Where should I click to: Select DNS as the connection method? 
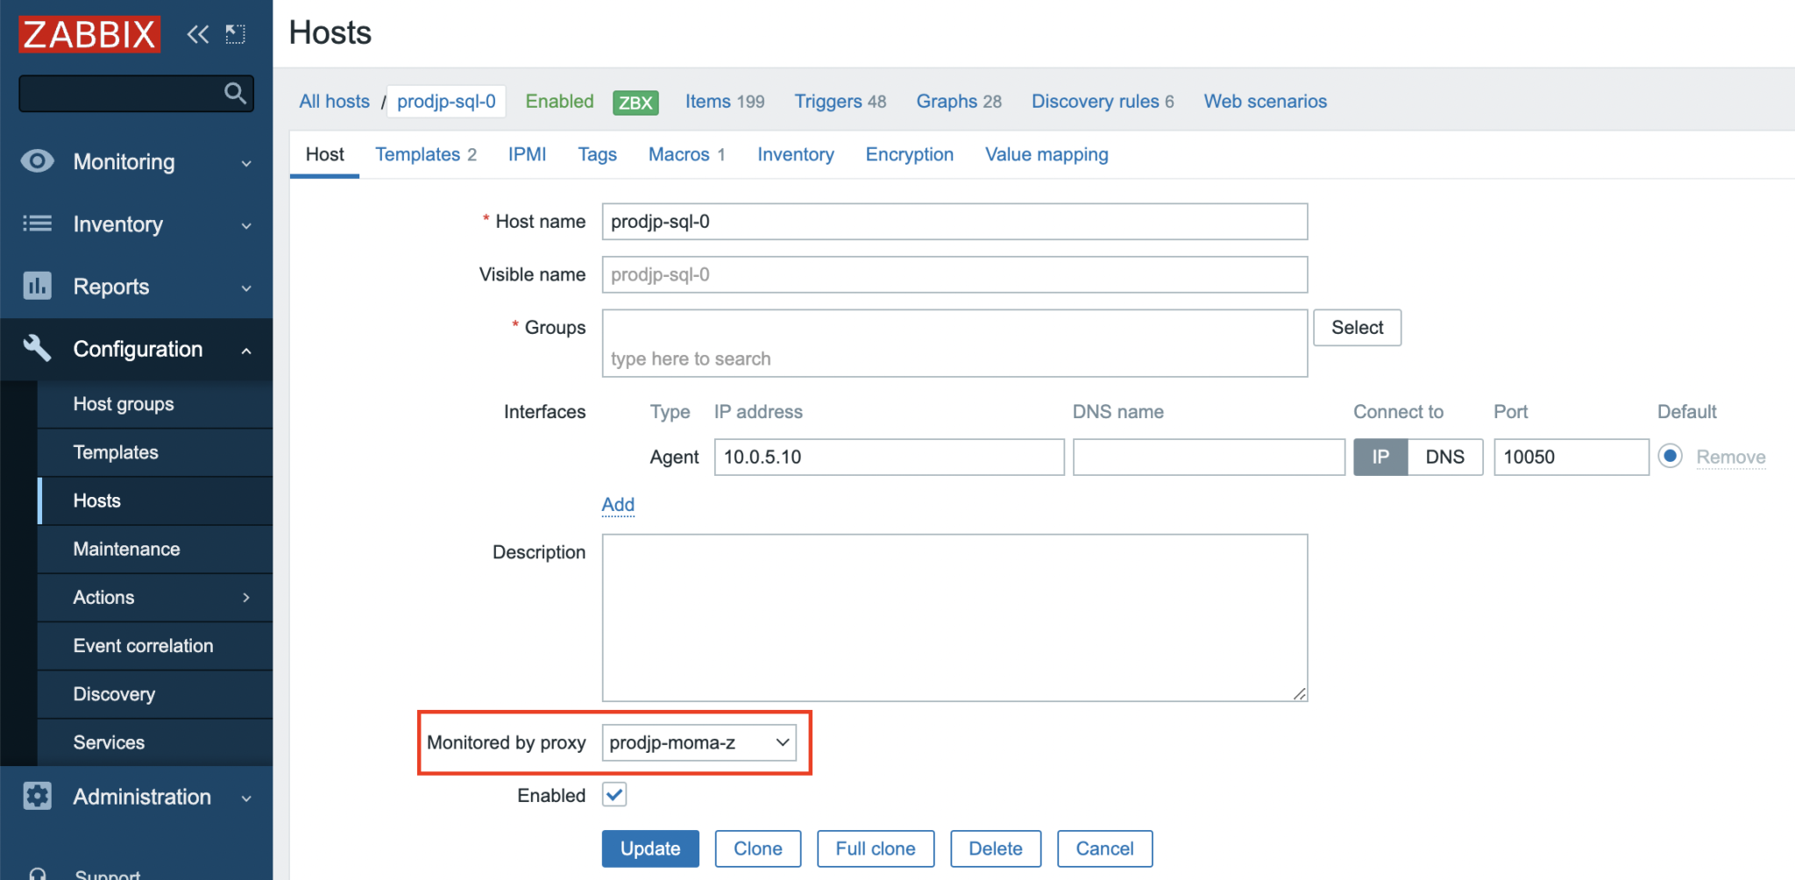[1444, 457]
